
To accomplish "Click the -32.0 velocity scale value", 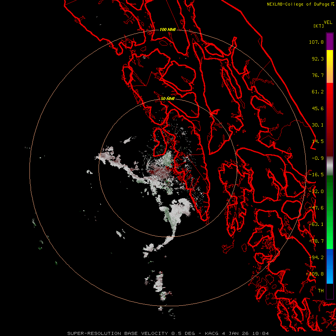I will click(x=316, y=192).
